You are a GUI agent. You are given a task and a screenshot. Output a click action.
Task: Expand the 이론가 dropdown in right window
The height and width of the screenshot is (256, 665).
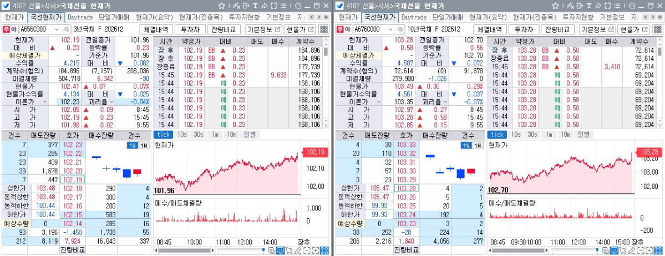378,102
